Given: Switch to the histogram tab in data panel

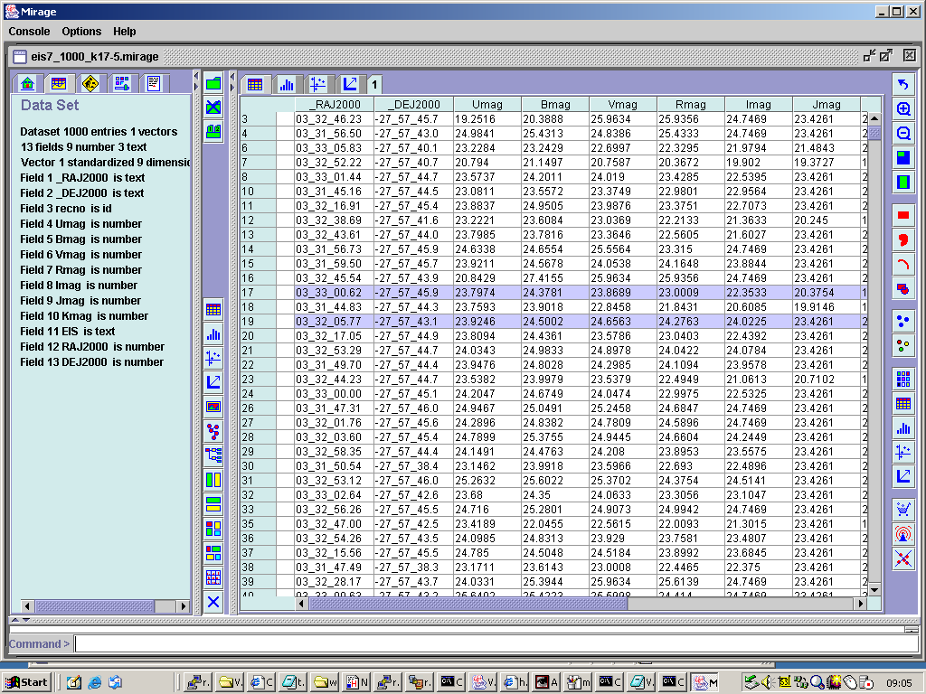Looking at the screenshot, I should [287, 85].
